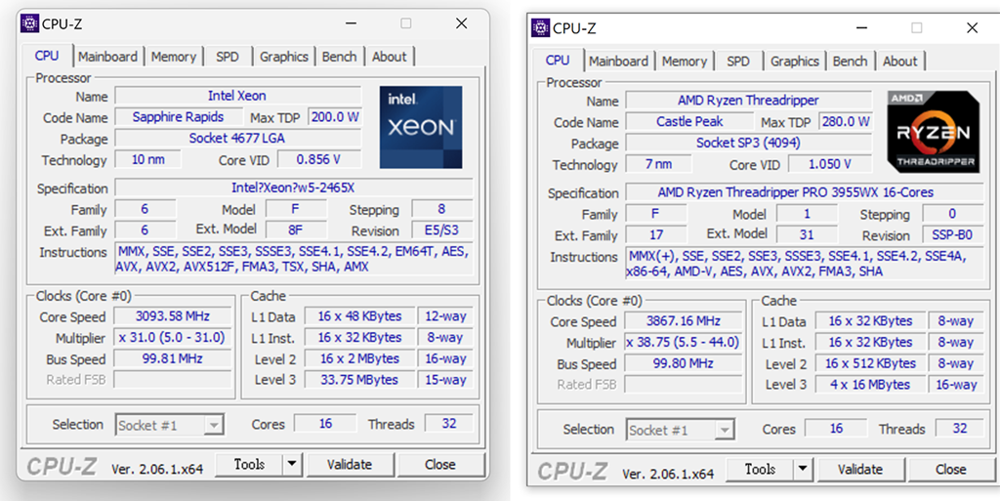Click the Core VID value 0.856 V

pos(319,159)
